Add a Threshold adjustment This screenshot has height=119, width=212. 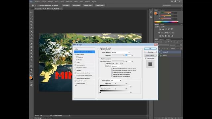click(x=166, y=36)
